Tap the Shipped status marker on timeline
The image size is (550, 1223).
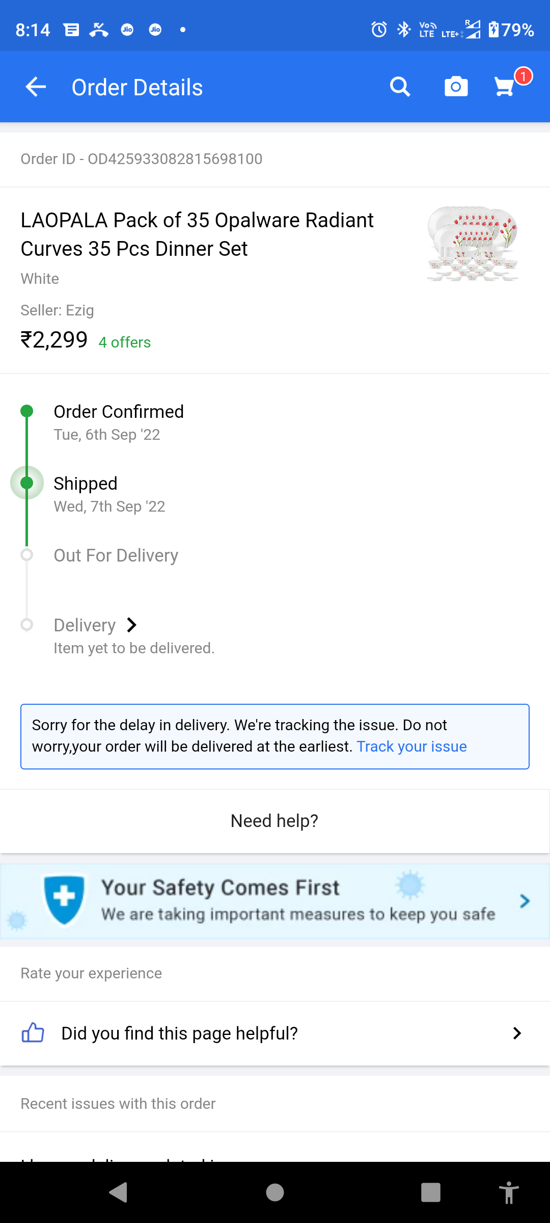click(x=27, y=483)
